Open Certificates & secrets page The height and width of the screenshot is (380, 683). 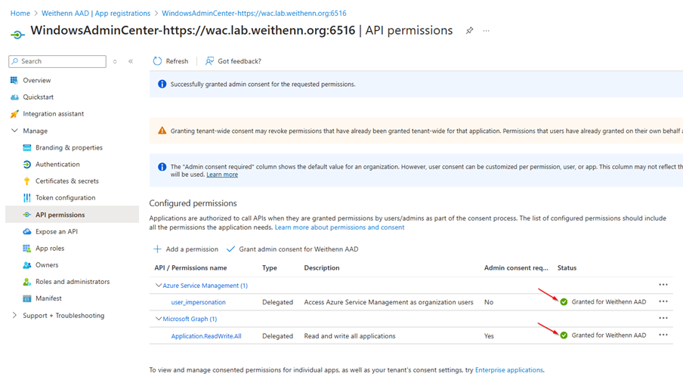[67, 181]
